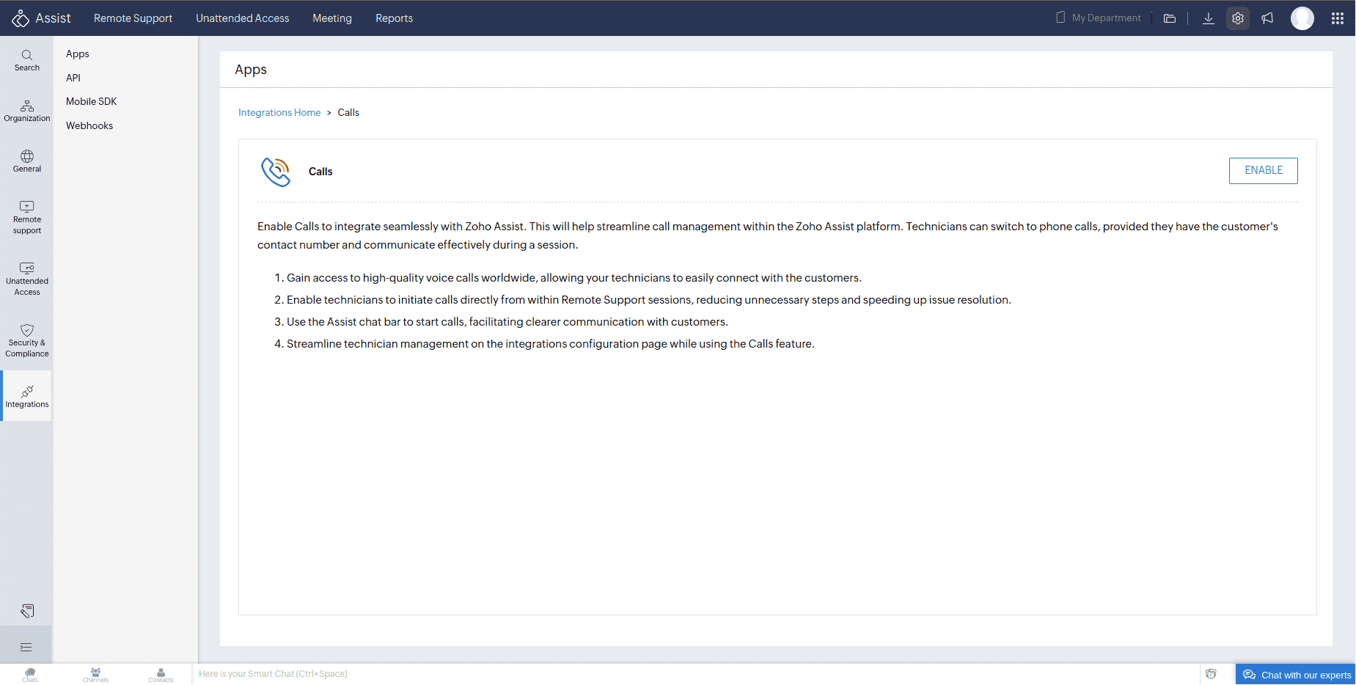Open the Unattended Access sidebar settings
Screen dimensions: 1356x685
[x=27, y=279]
